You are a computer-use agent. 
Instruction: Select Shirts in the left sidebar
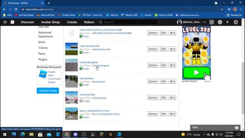[x=42, y=42]
